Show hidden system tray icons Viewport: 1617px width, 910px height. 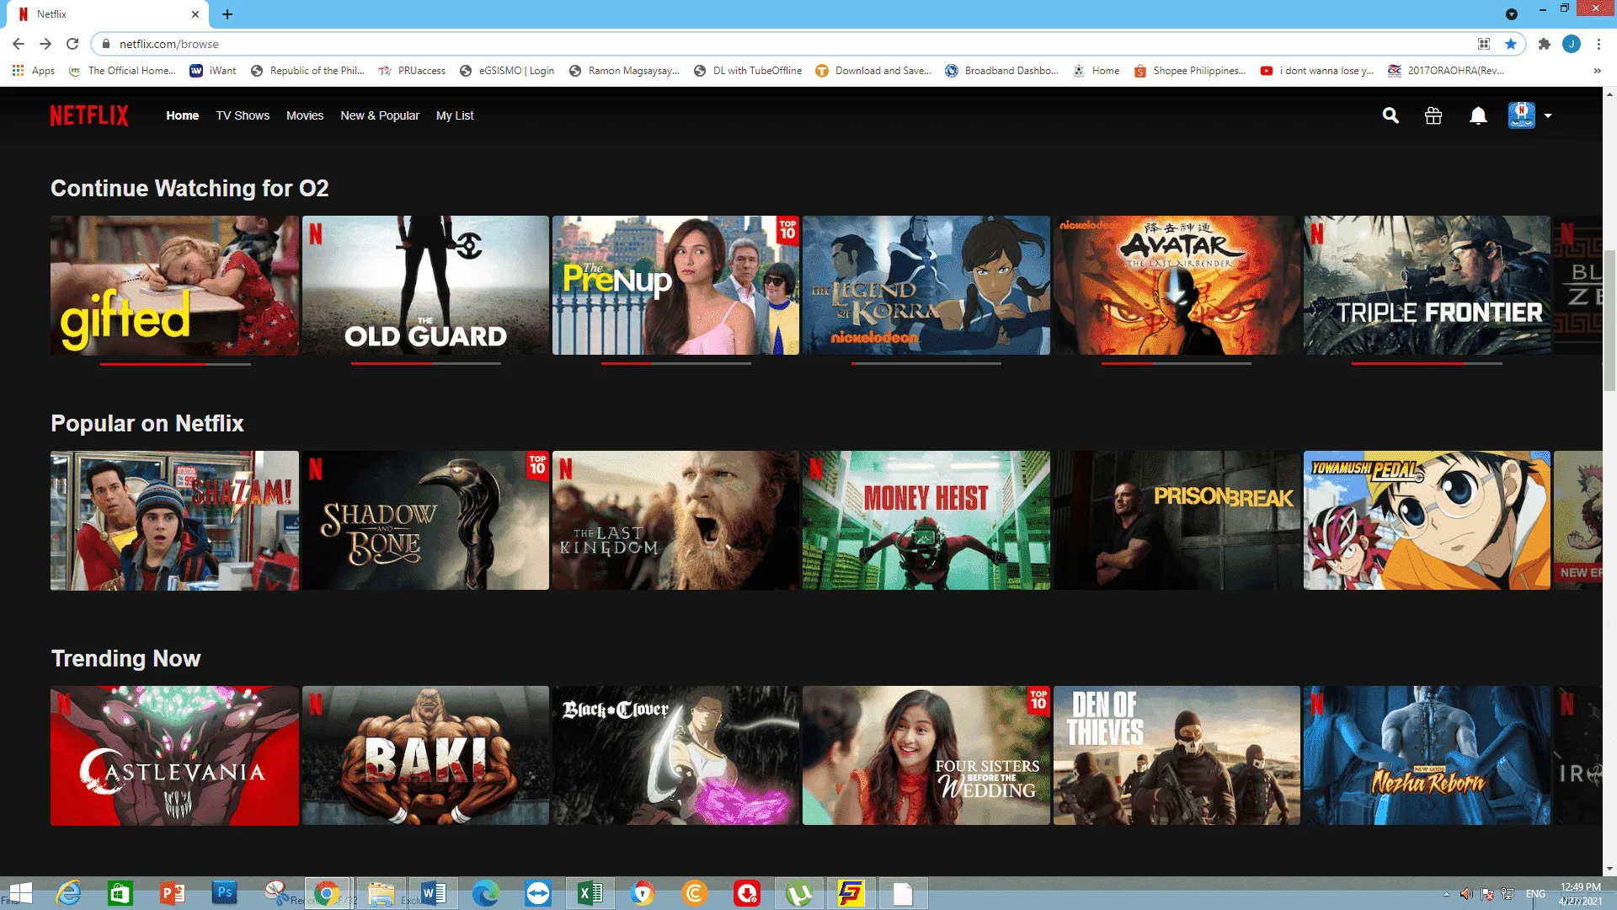pyautogui.click(x=1446, y=894)
